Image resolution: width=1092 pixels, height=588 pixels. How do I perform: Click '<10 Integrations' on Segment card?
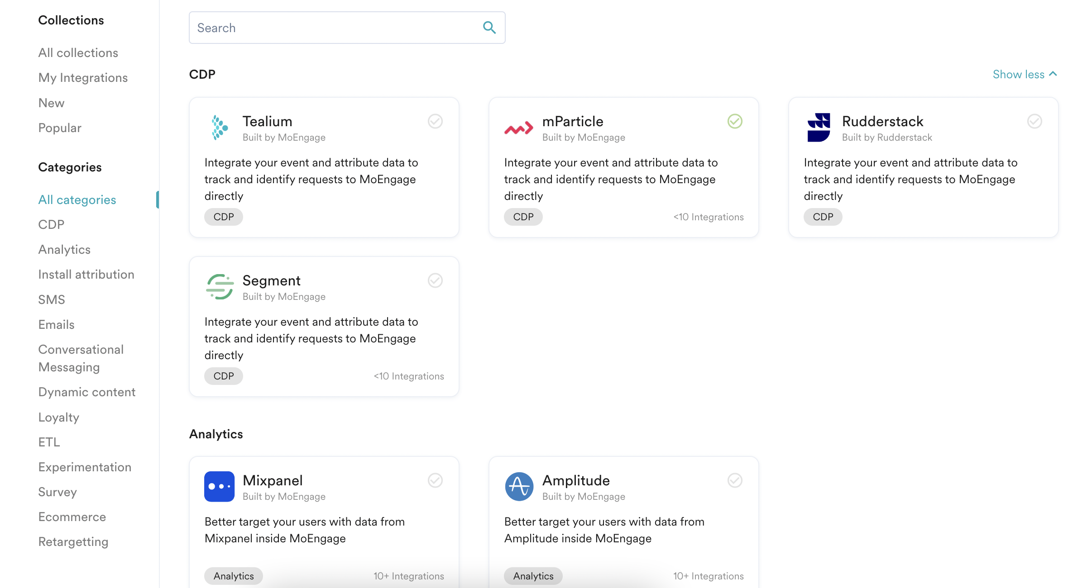pyautogui.click(x=408, y=376)
